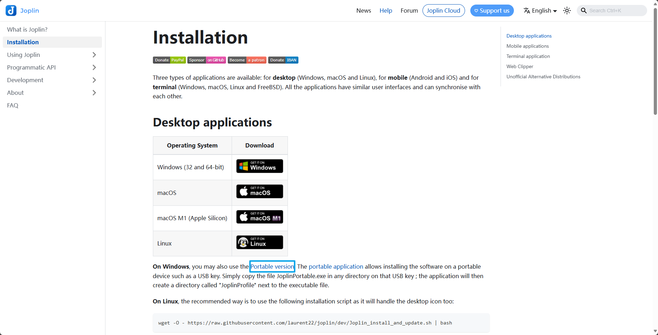Click the scrollbar down arrow

pyautogui.click(x=655, y=331)
